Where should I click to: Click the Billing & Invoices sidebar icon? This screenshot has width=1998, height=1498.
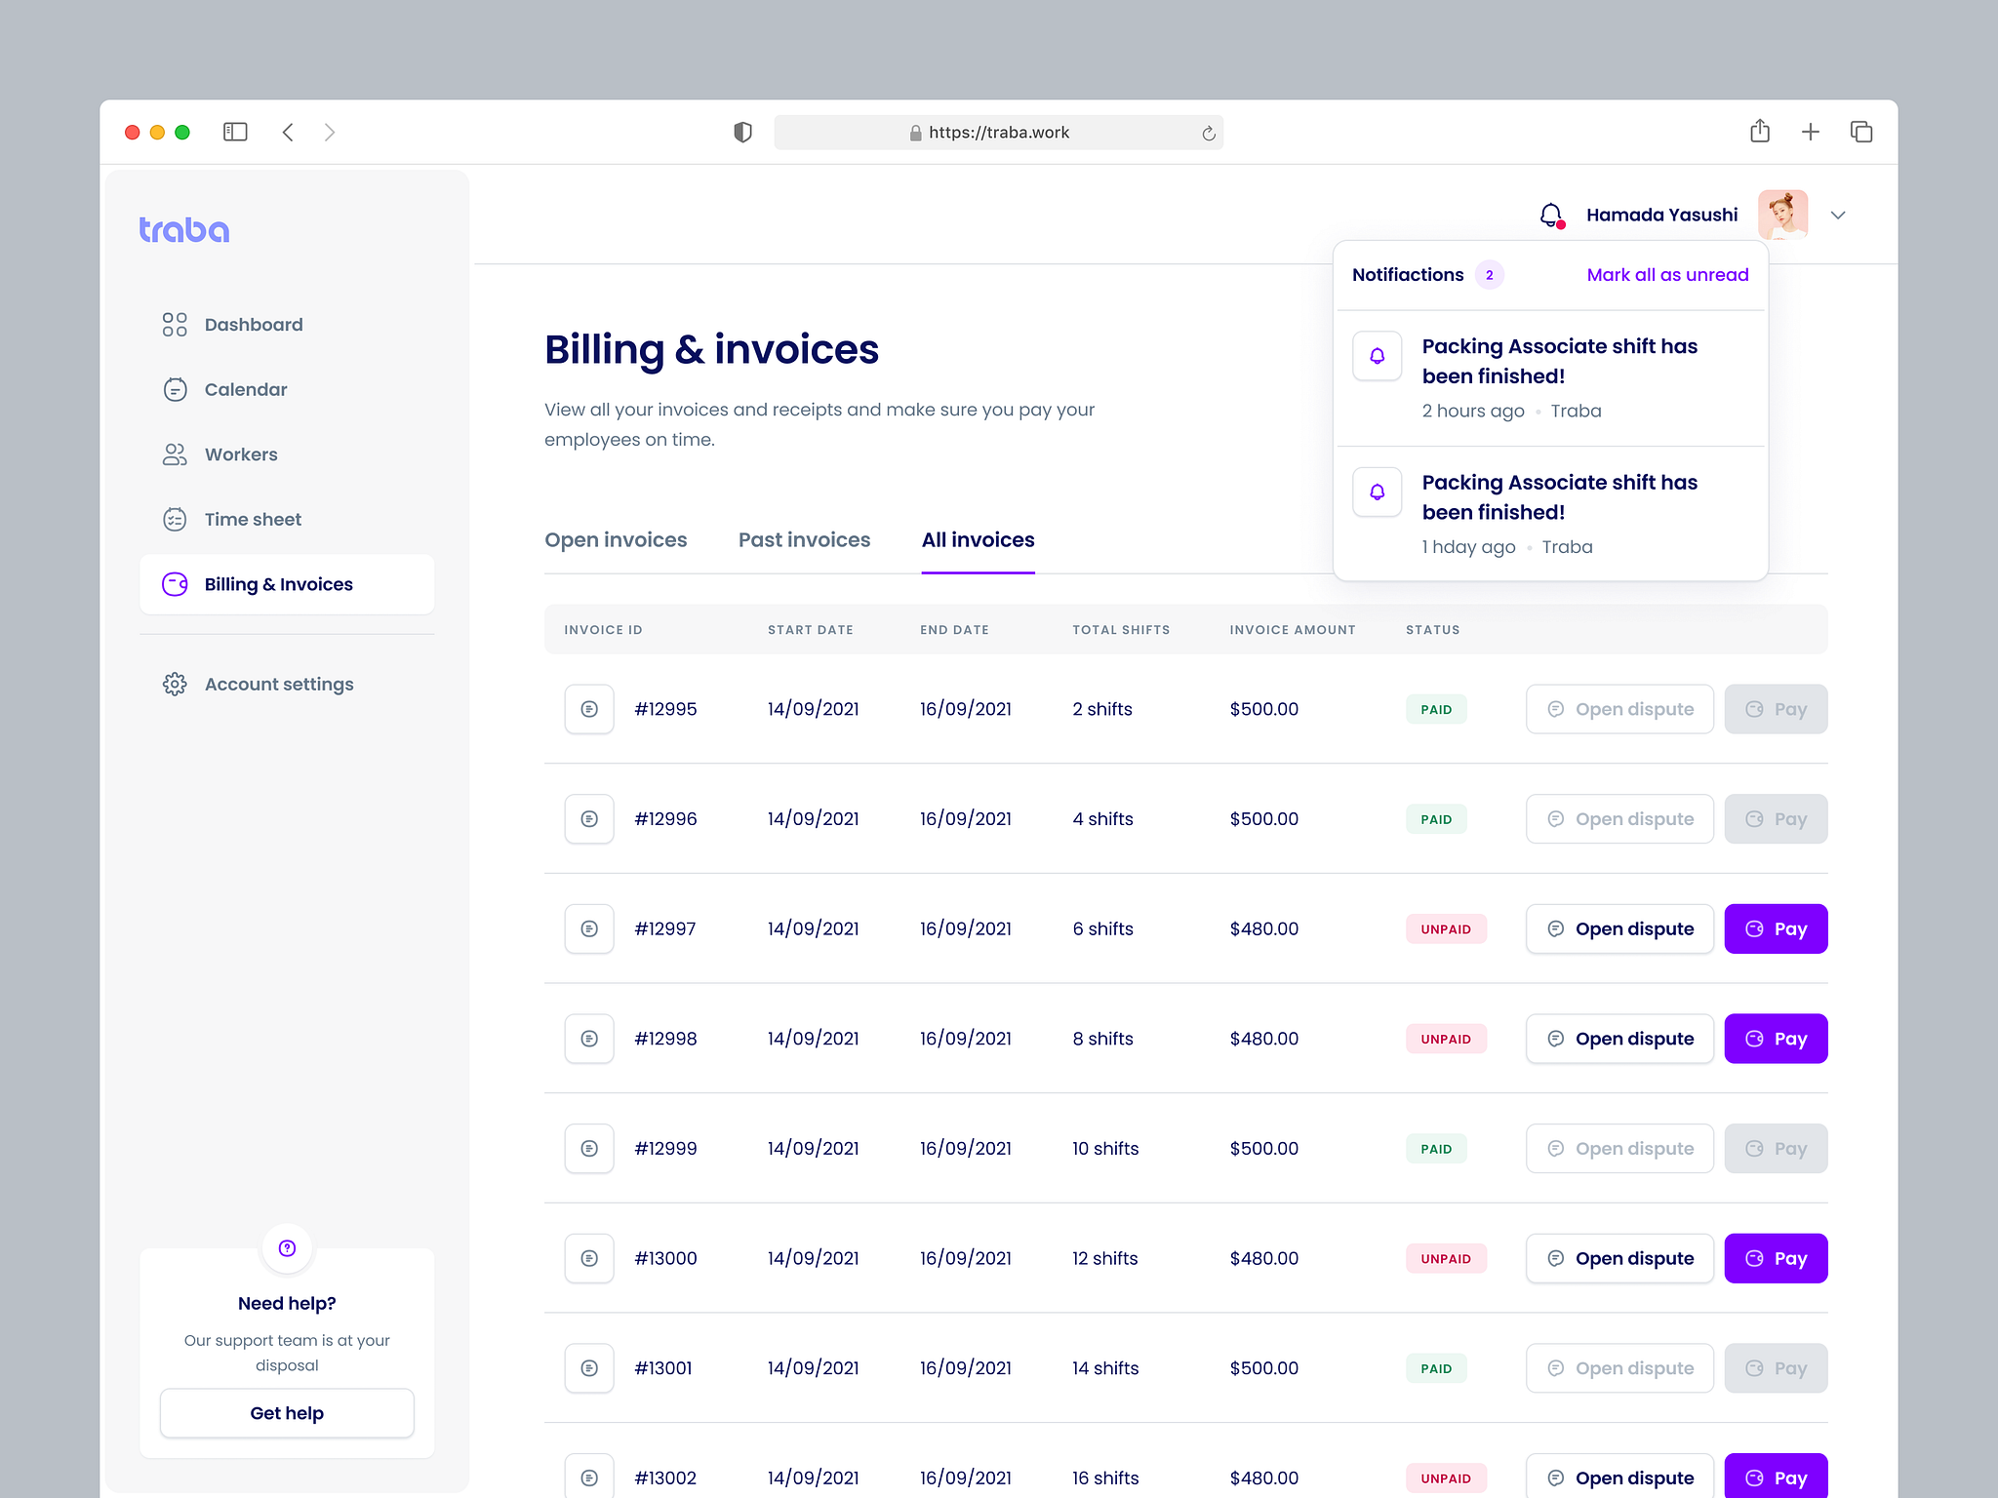pyautogui.click(x=175, y=583)
